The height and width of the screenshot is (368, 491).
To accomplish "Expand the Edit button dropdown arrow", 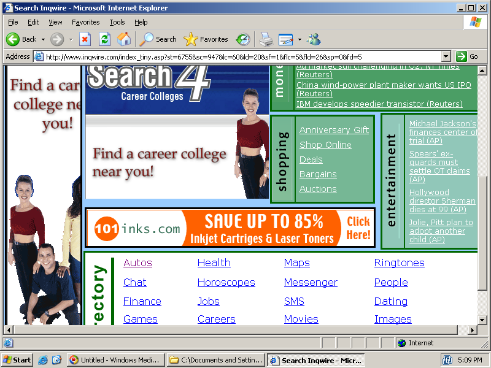I will click(x=300, y=39).
